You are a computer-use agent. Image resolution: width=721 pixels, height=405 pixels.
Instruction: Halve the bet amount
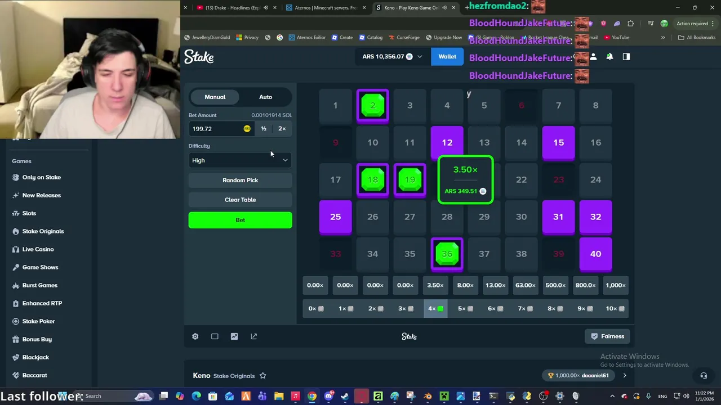[264, 129]
